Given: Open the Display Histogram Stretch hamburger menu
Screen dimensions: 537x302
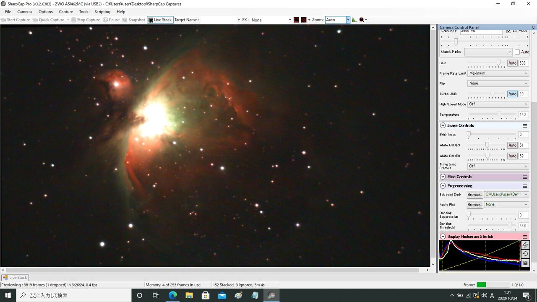Looking at the screenshot, I should click(525, 237).
